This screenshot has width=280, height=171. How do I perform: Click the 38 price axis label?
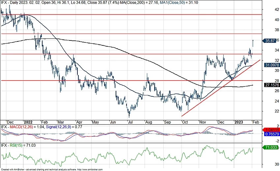(277, 30)
